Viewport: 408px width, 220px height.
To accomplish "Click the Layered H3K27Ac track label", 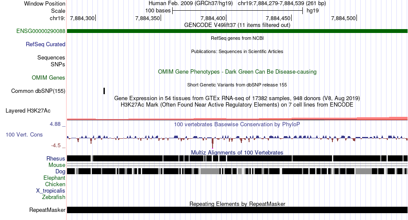I will [x=28, y=111].
